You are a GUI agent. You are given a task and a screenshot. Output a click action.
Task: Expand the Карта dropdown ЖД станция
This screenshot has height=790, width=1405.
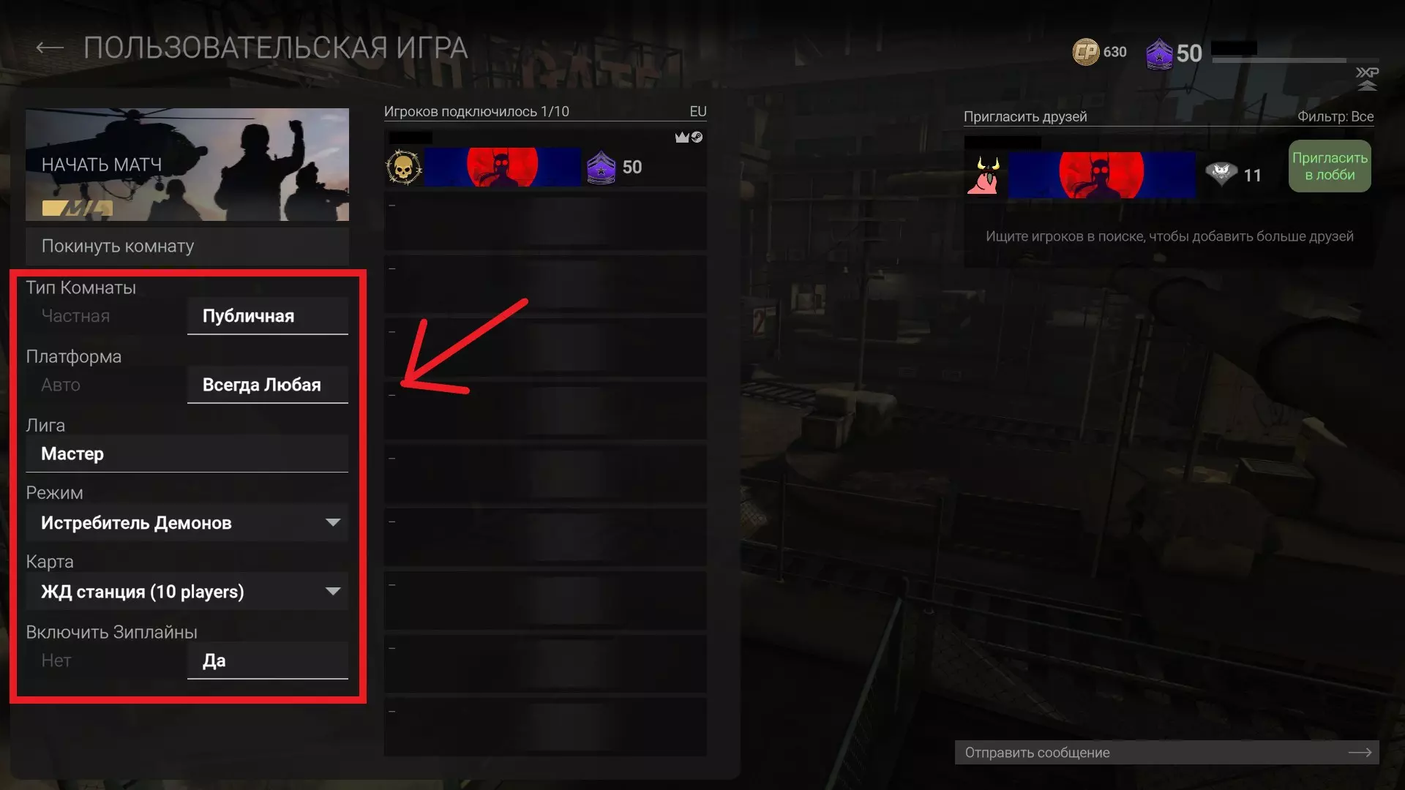(x=187, y=592)
